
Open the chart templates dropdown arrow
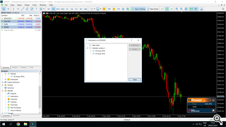pyautogui.click(x=101, y=9)
